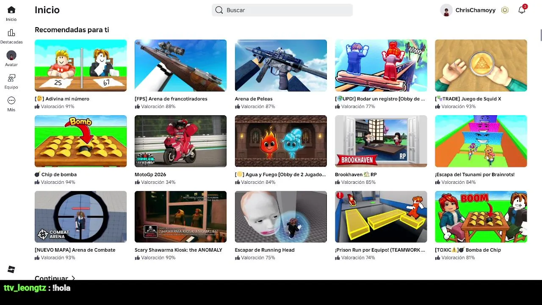Click the ChrisChamoyy profile avatar picture
The height and width of the screenshot is (305, 542).
coord(446,10)
